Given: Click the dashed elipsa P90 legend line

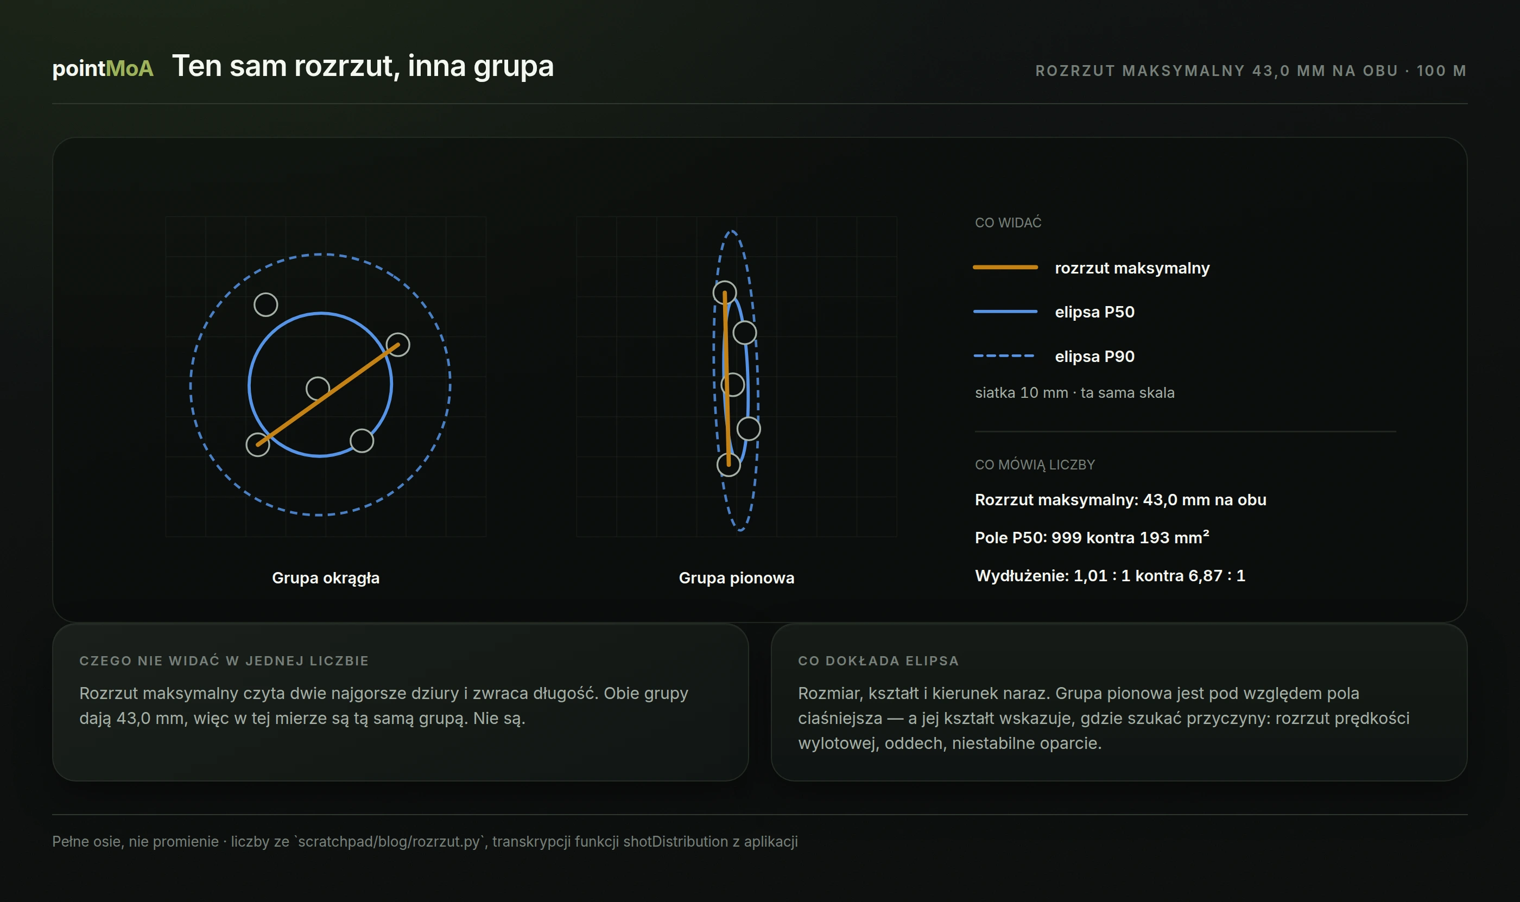Looking at the screenshot, I should click(1005, 356).
